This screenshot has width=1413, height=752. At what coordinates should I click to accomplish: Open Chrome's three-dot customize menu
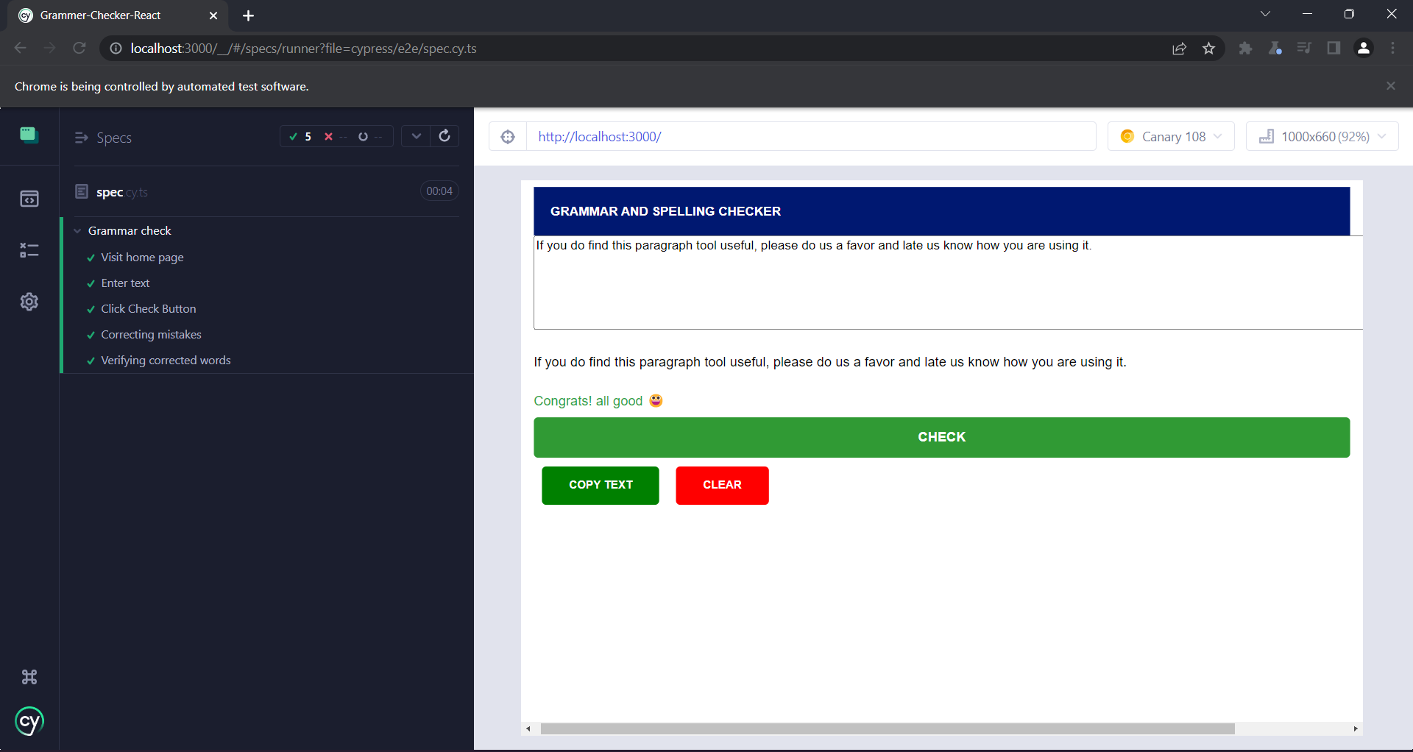[1393, 48]
